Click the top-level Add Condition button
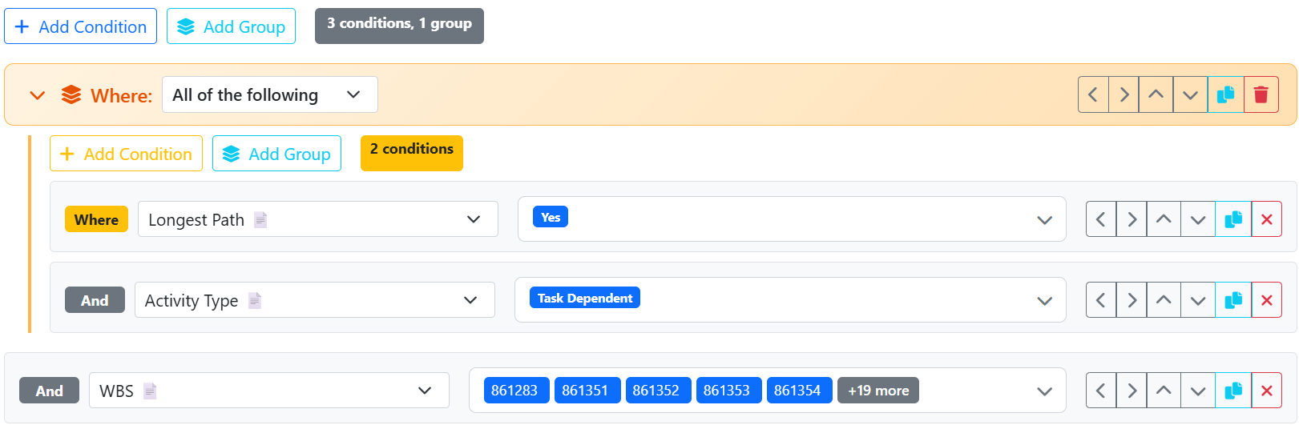 (80, 26)
